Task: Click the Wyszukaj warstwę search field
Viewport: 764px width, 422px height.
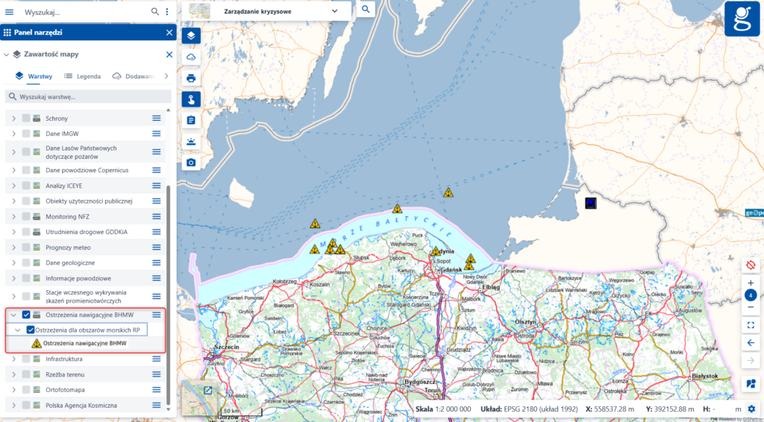Action: click(88, 96)
